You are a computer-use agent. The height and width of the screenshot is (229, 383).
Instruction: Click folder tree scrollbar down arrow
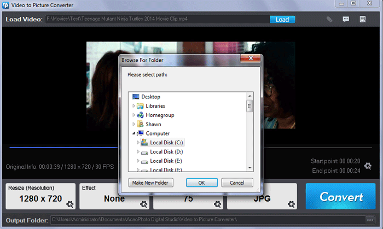click(x=249, y=168)
